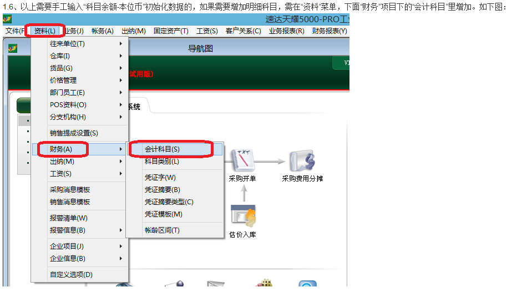Expand the 报警信息(B) submenu
This screenshot has height=292, width=512.
80,230
